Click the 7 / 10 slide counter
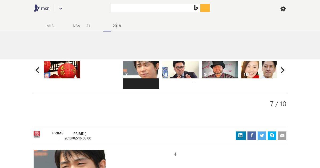 [x=278, y=104]
